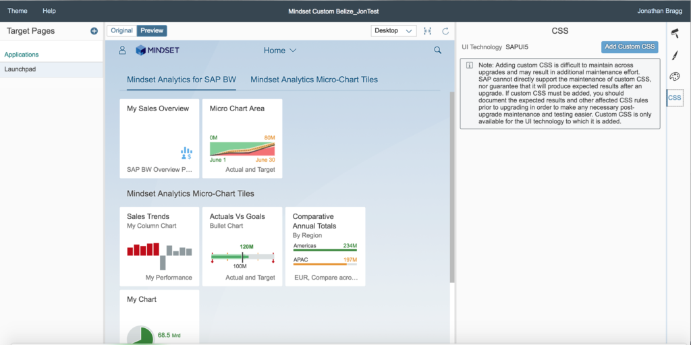Click the layout mode icon beside Desktop
The image size is (691, 345).
427,31
